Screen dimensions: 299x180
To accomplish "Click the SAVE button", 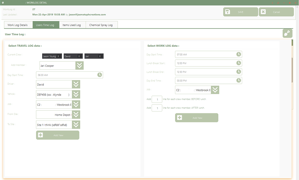I will pos(240,12).
